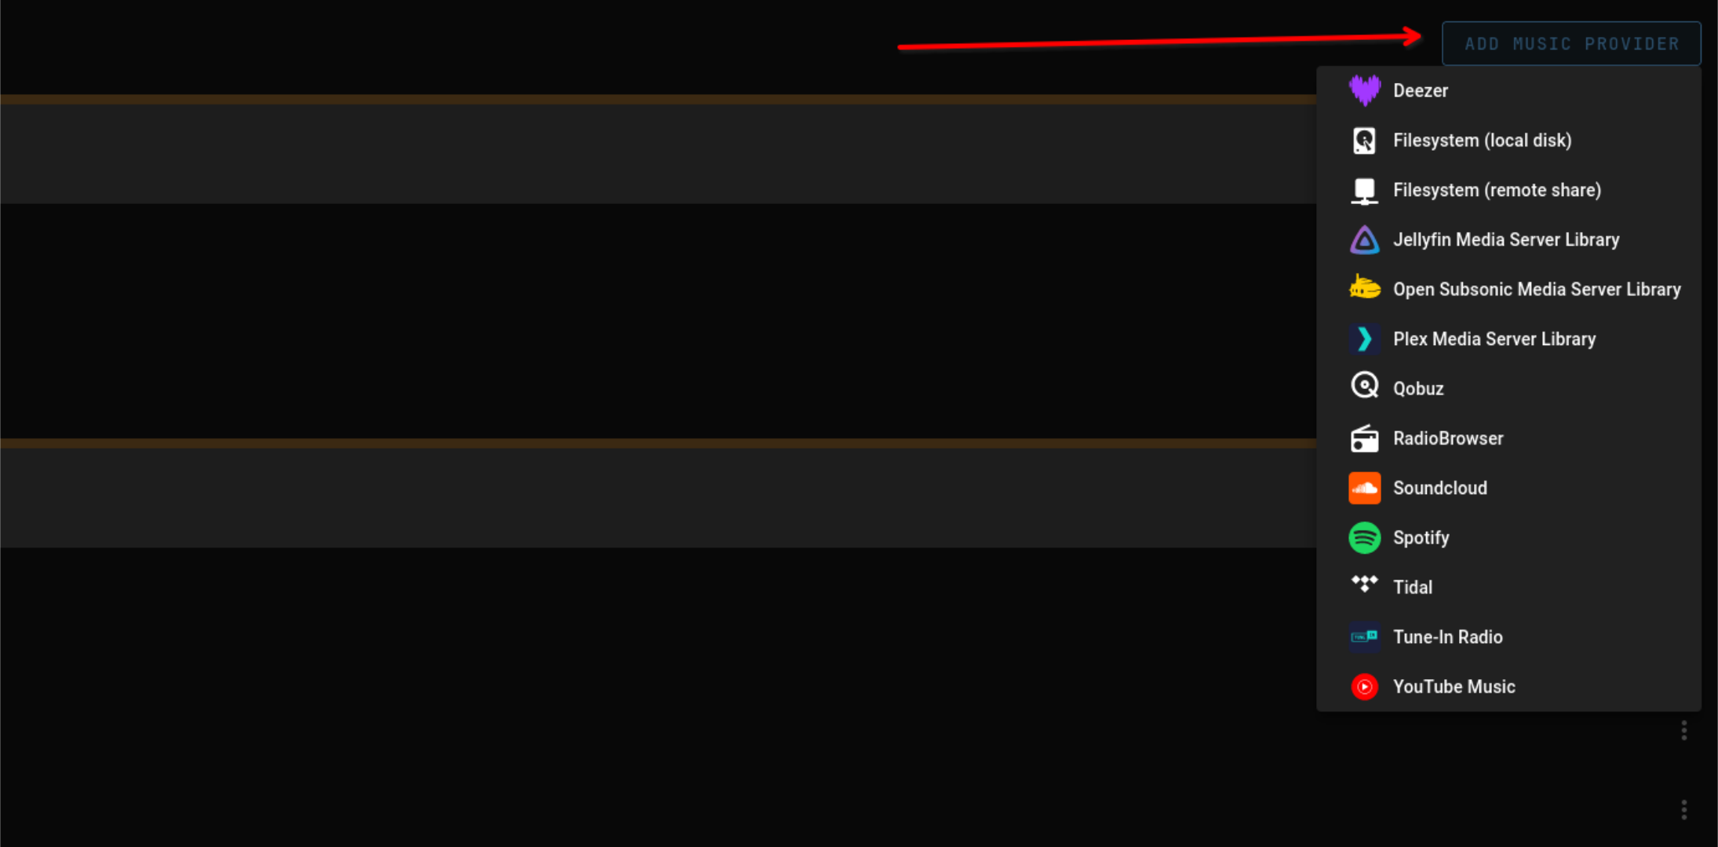Select Jellyfin Media Server Library
The image size is (1718, 847).
tap(1505, 238)
